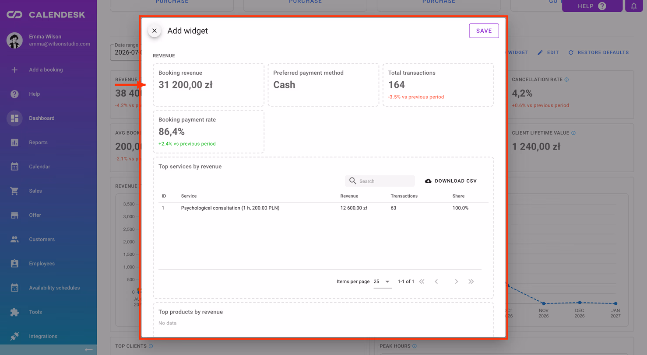
Task: Go to first page of services table
Action: [422, 282]
